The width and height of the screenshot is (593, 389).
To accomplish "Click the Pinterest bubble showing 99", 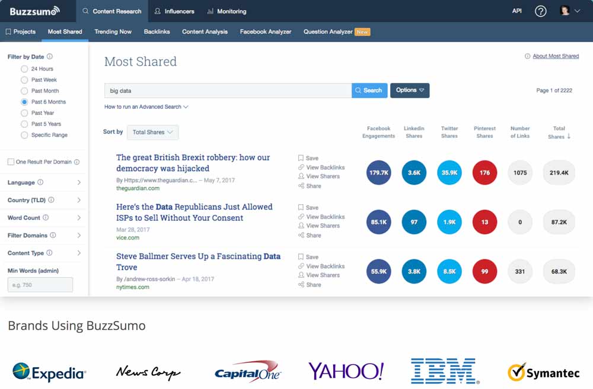I will 485,272.
